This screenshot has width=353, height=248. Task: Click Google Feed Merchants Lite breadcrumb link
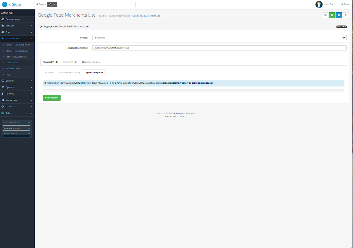pos(146,16)
